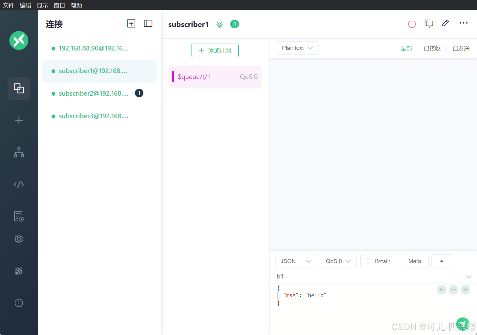Open the feed updates icon in sidebar
The width and height of the screenshot is (477, 335).
tap(19, 271)
